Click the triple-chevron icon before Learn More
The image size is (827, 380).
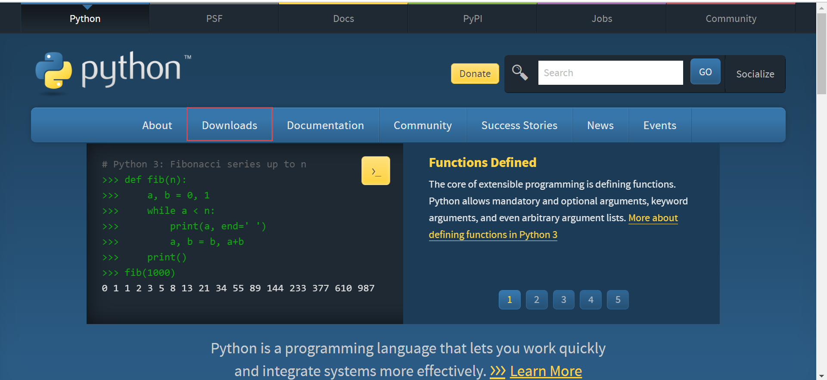[497, 371]
